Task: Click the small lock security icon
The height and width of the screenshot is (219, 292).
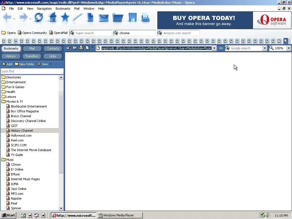Action: 68,48
